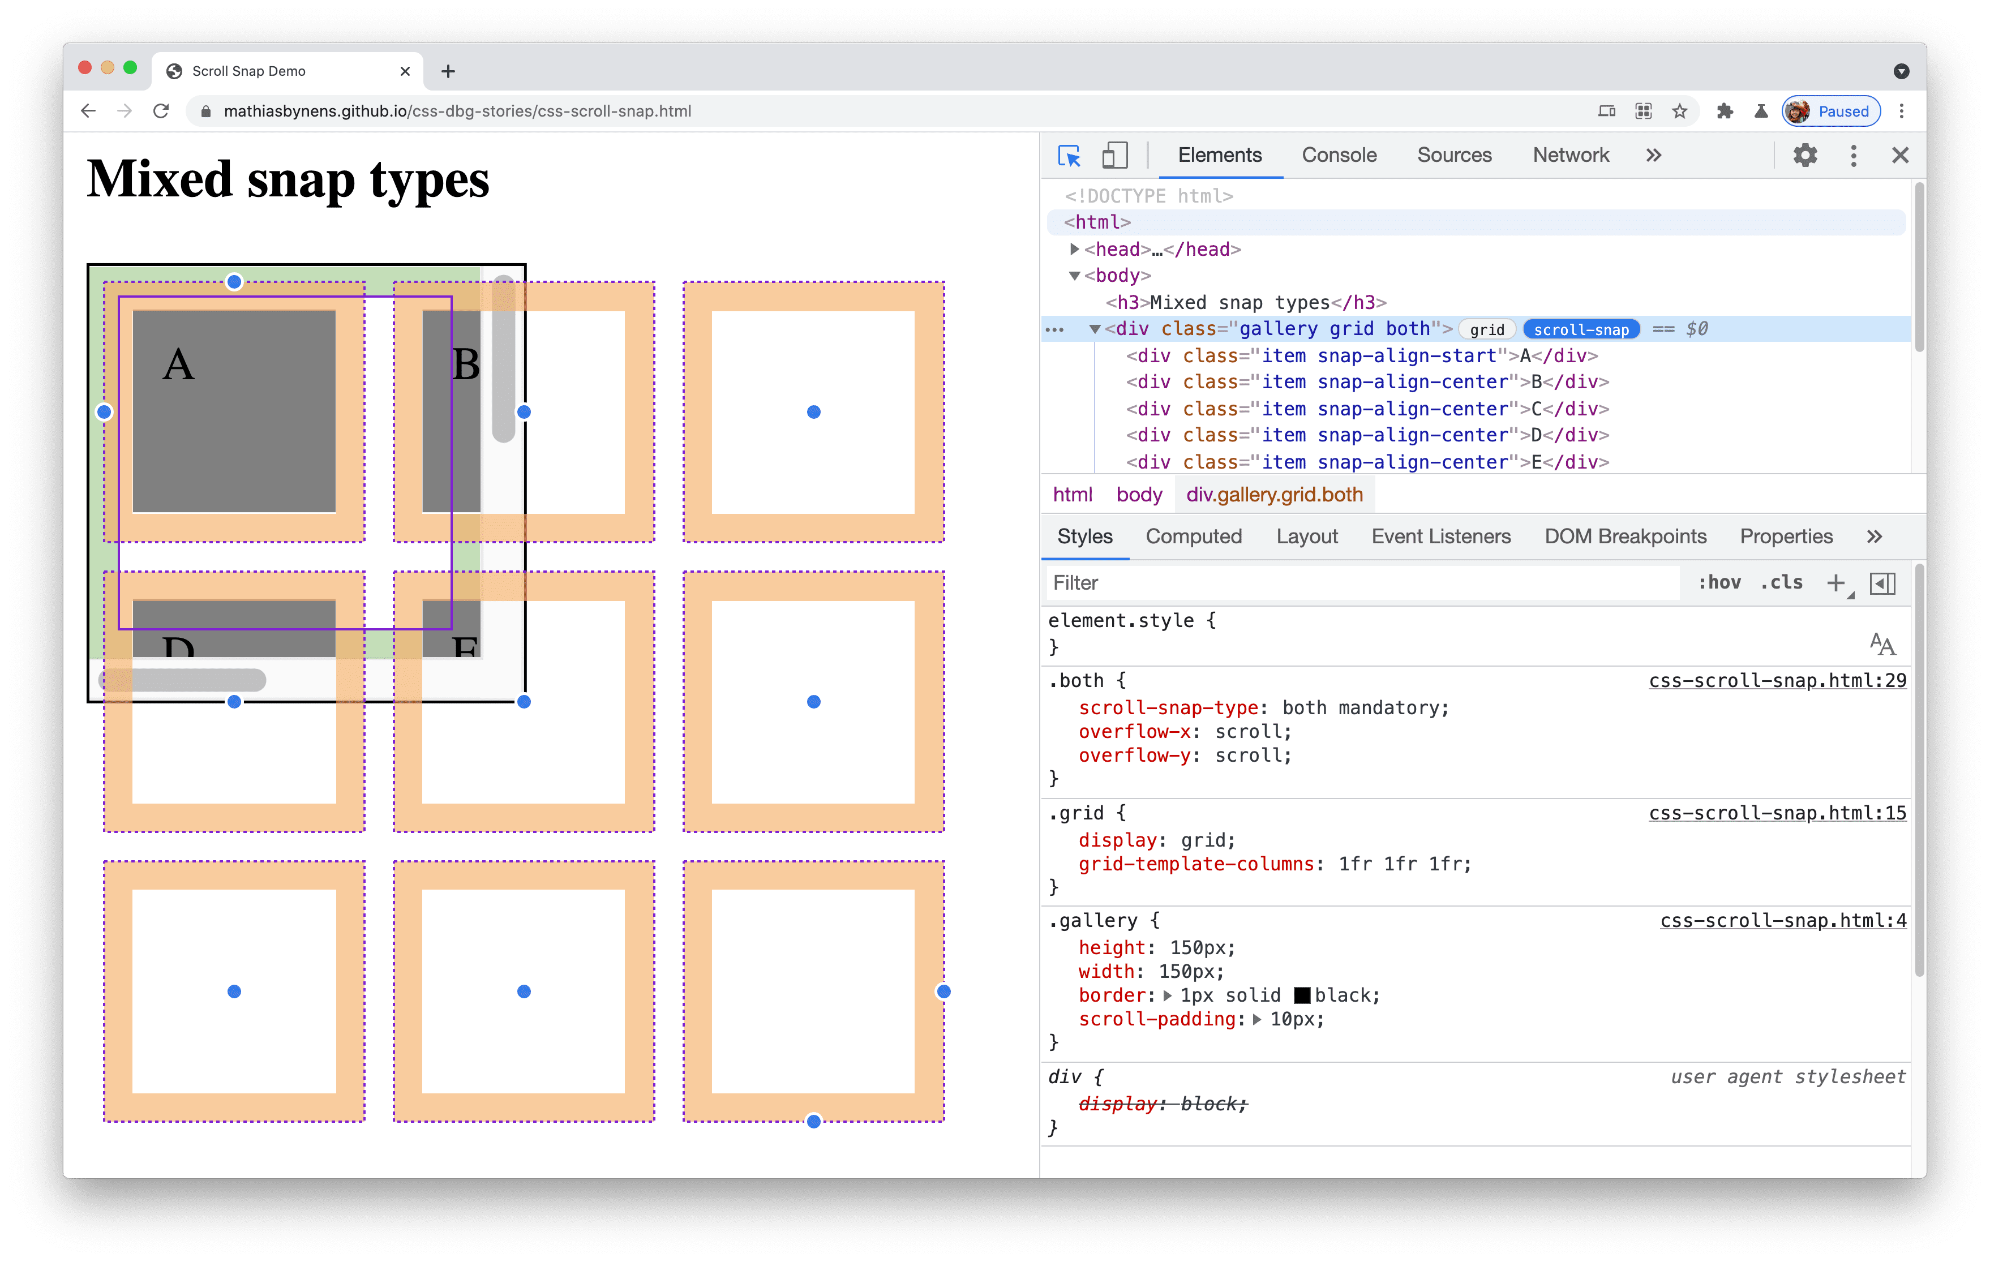1990x1262 pixels.
Task: Click the Console panel tab
Action: 1335,155
